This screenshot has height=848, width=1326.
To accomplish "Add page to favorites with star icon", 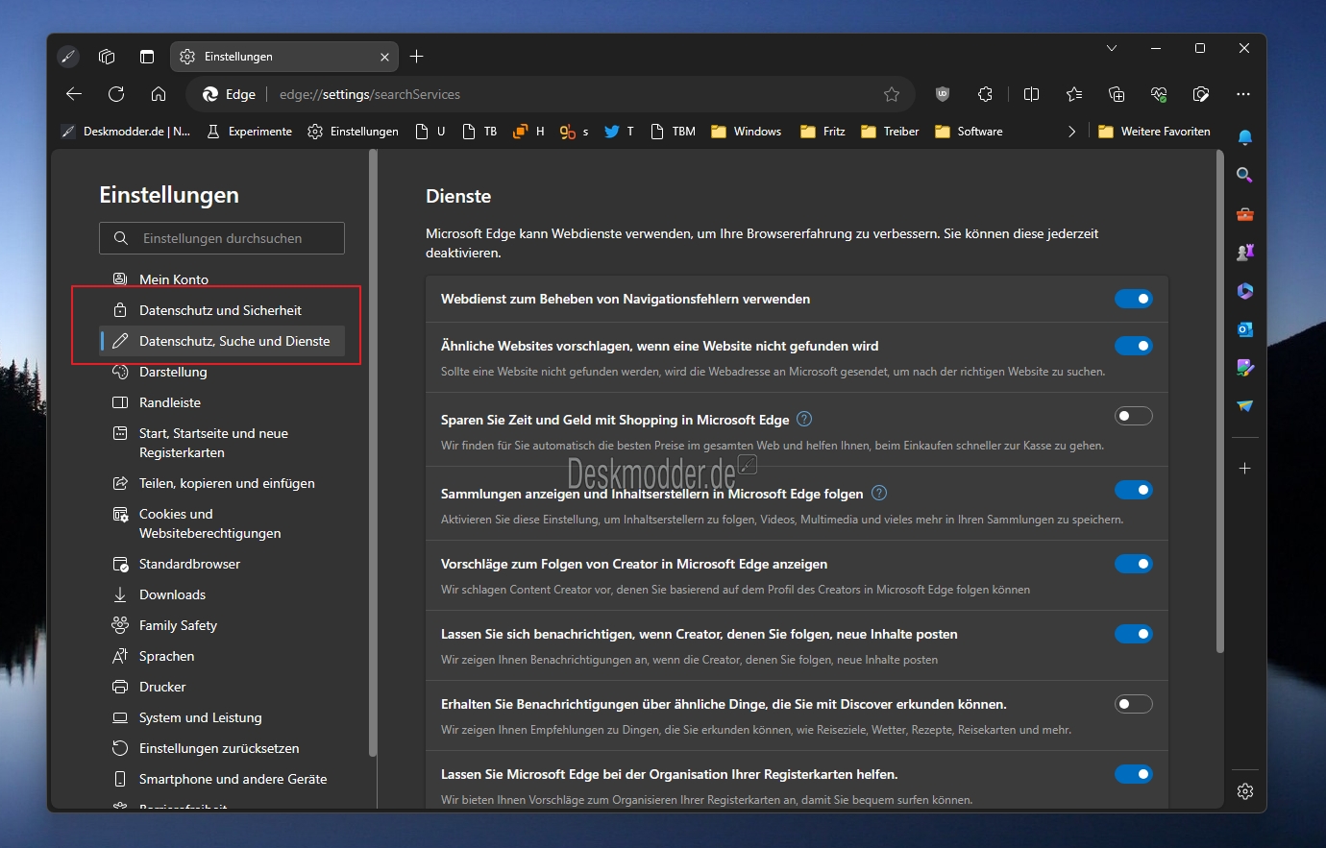I will (892, 94).
